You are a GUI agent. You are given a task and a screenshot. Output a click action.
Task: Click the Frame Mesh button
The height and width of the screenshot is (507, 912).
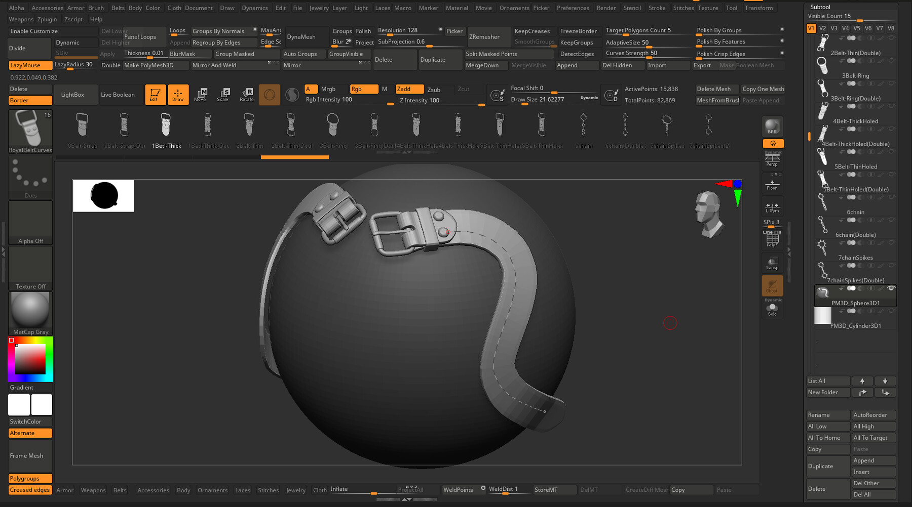click(30, 455)
